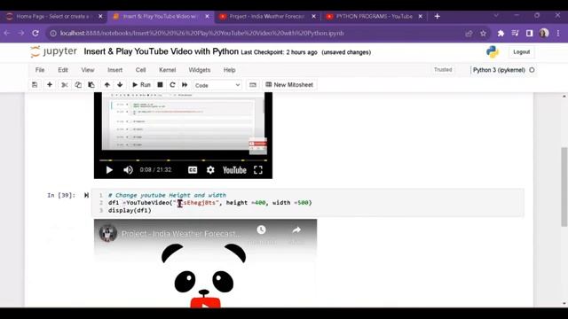The image size is (568, 319).
Task: Paste cells below icon
Action: pos(91,85)
